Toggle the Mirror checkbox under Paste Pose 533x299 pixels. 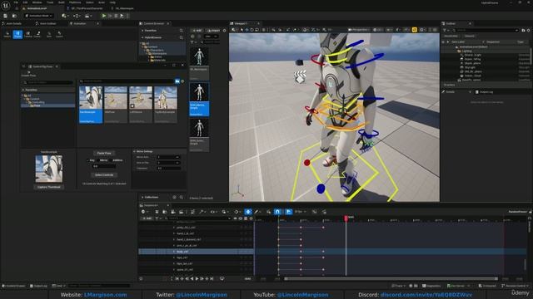tap(98, 160)
